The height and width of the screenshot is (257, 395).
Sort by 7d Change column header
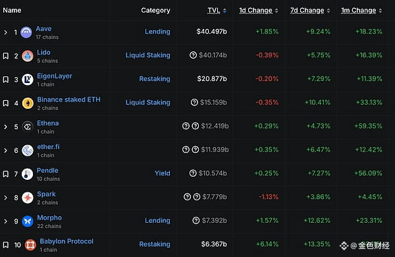[310, 11]
